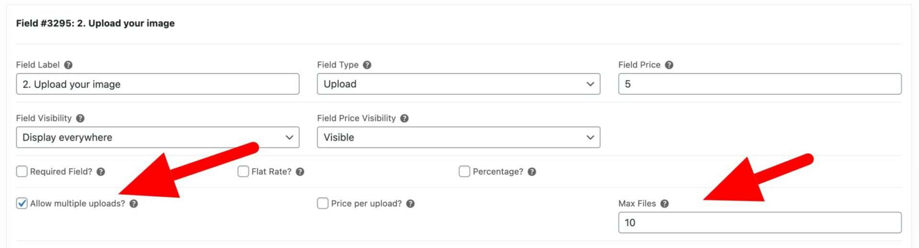Click Field Visibility help icon

[80, 118]
